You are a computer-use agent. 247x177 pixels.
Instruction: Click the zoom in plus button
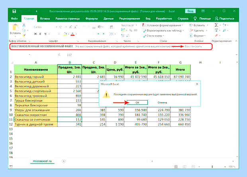pyautogui.click(x=225, y=167)
